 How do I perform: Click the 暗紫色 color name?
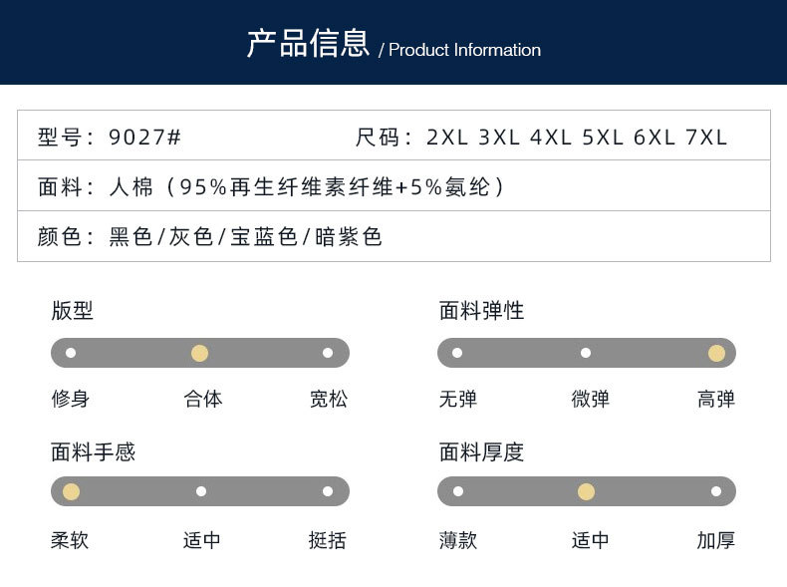click(x=349, y=237)
